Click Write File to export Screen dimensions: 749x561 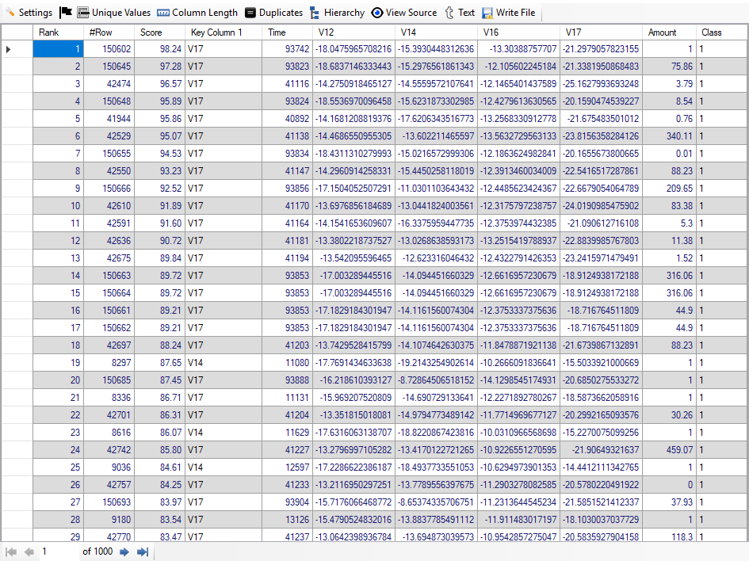508,13
